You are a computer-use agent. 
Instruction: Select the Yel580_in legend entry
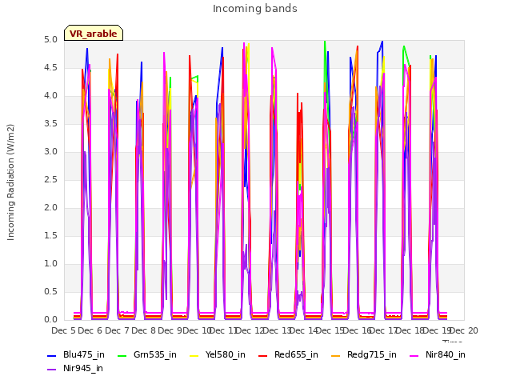[x=218, y=354]
